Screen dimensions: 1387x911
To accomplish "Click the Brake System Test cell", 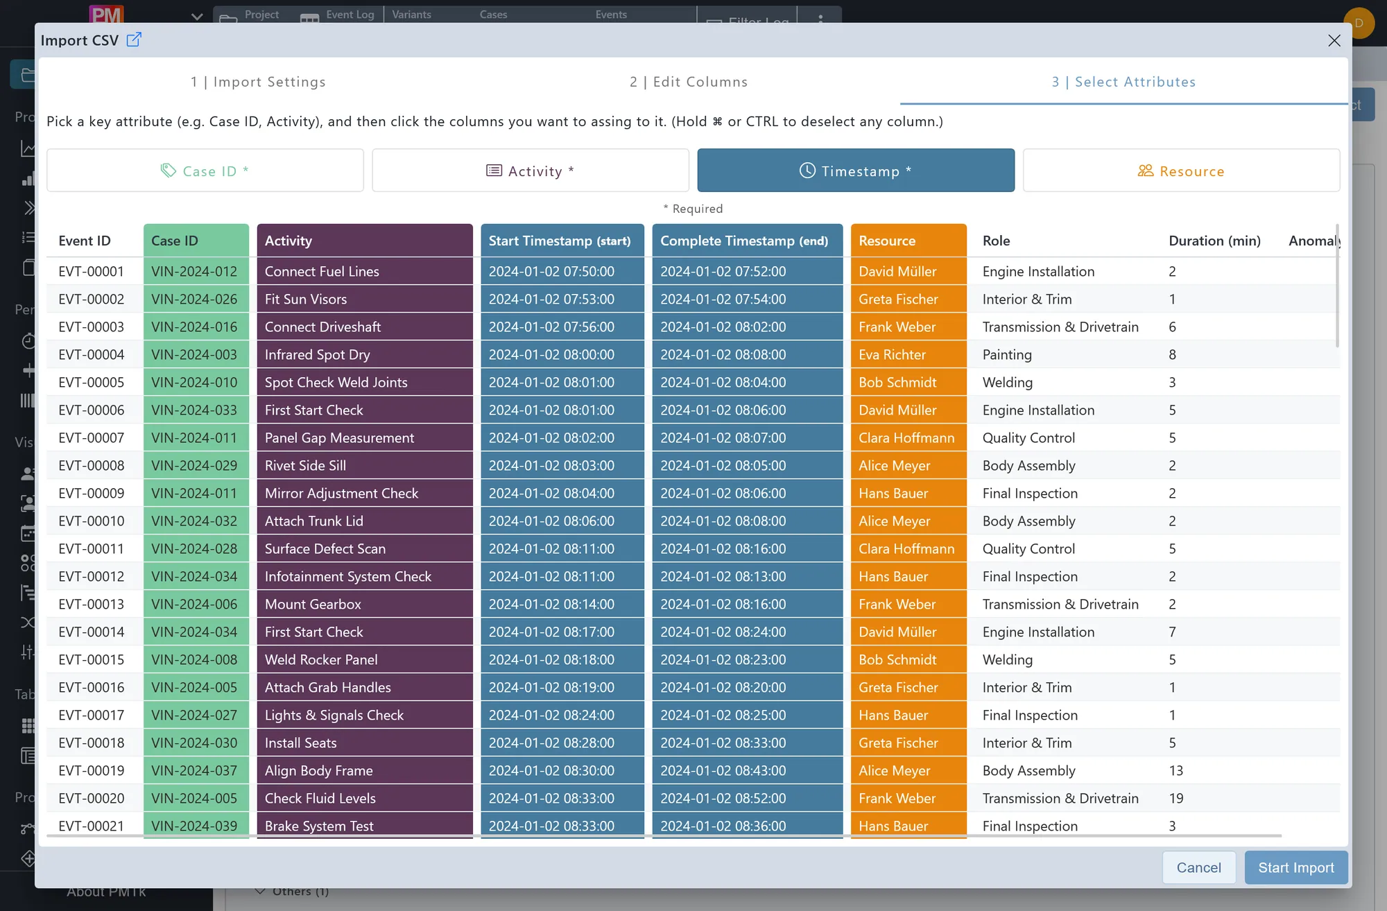I will coord(365,826).
